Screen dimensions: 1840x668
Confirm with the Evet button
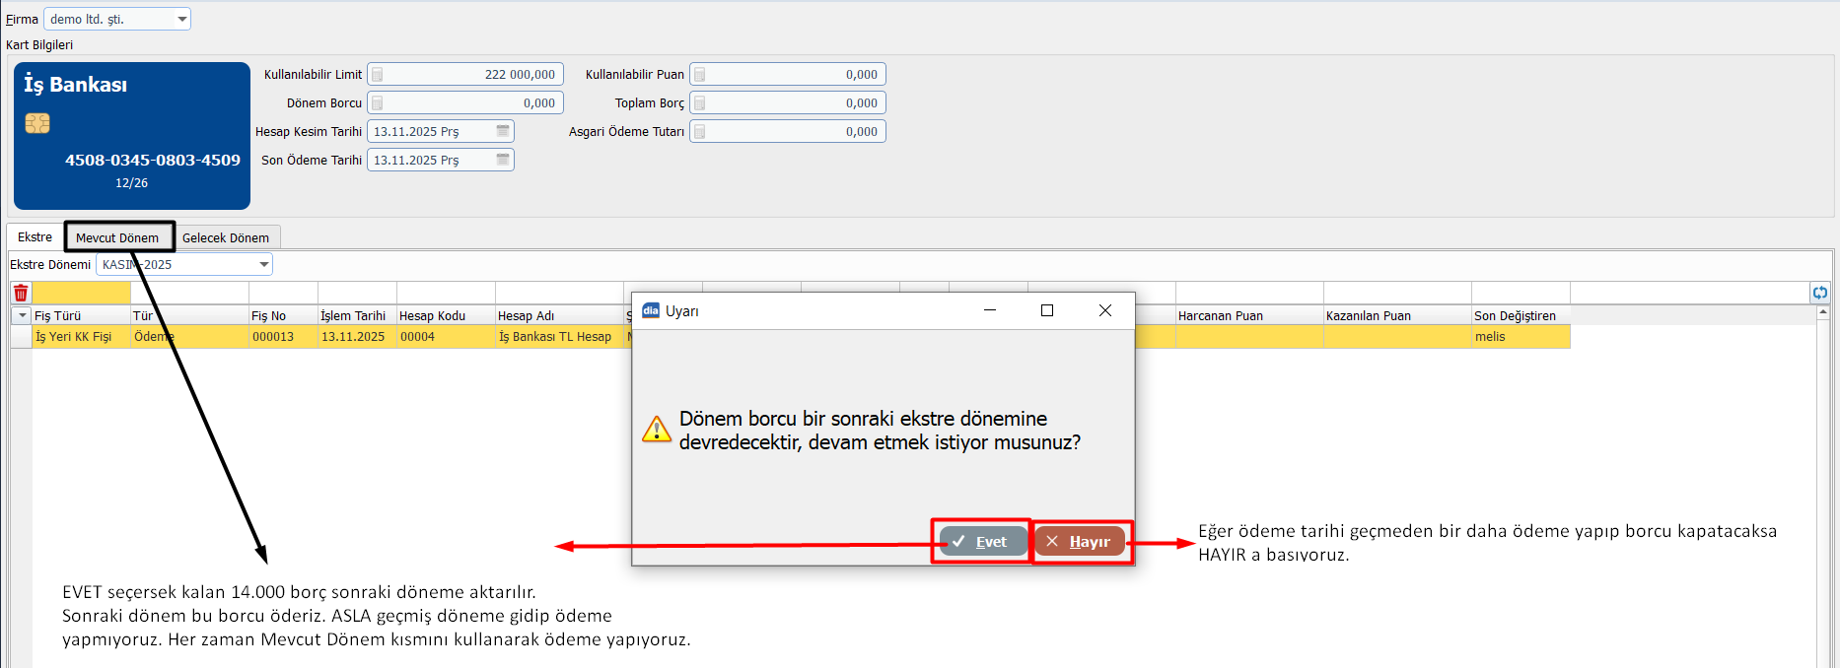click(x=981, y=542)
